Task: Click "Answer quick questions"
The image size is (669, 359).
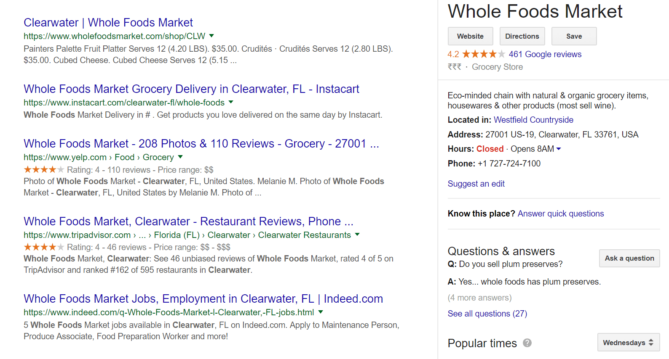Action: point(560,214)
